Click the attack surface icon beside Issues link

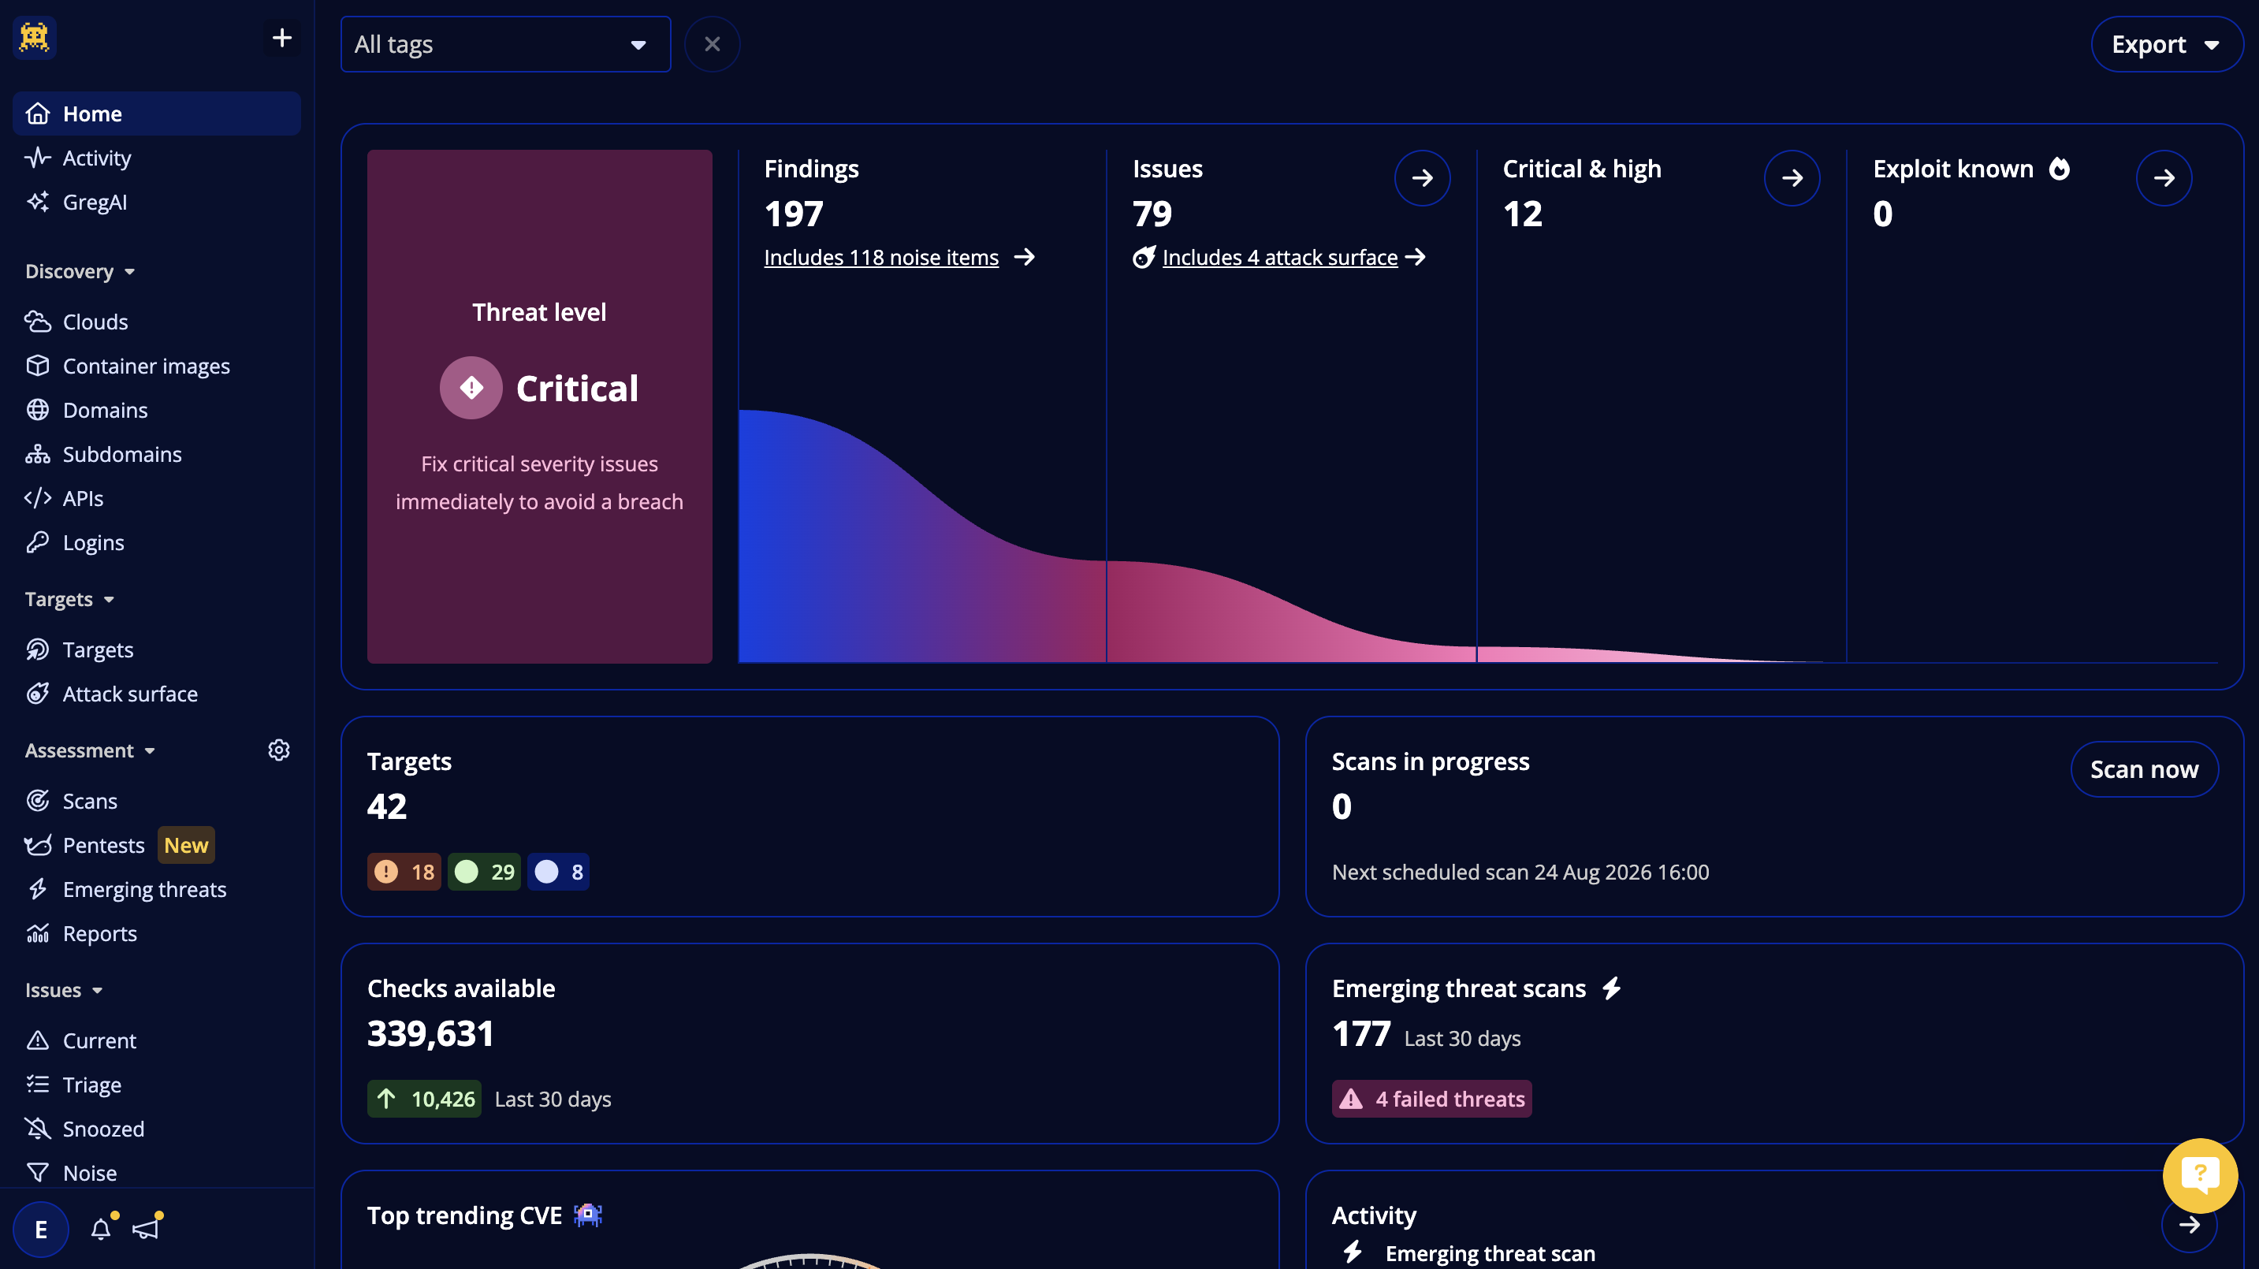click(1144, 257)
